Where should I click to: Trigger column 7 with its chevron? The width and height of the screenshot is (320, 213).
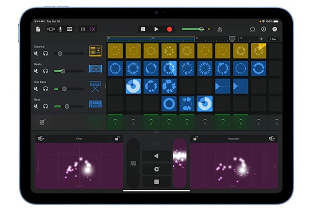click(223, 122)
